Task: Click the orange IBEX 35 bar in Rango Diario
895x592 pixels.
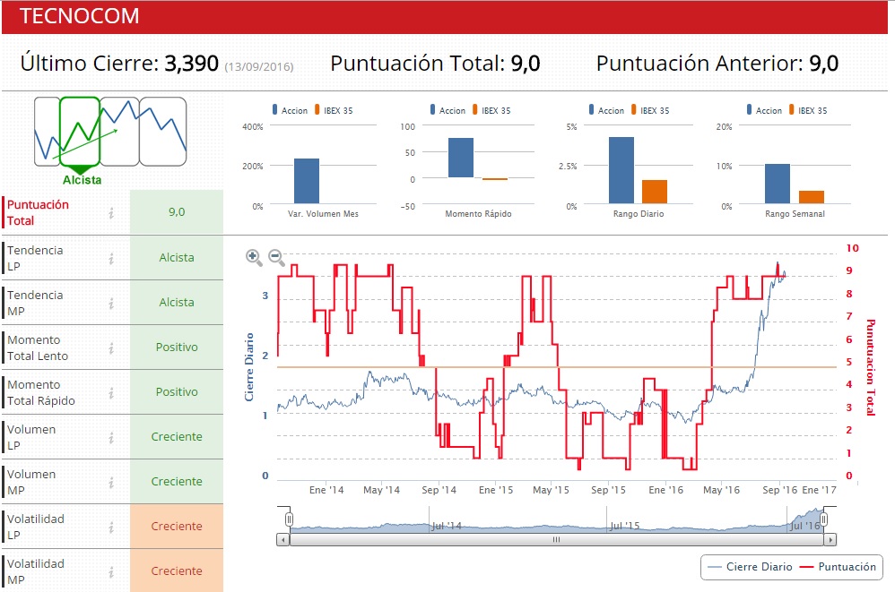Action: pos(654,192)
